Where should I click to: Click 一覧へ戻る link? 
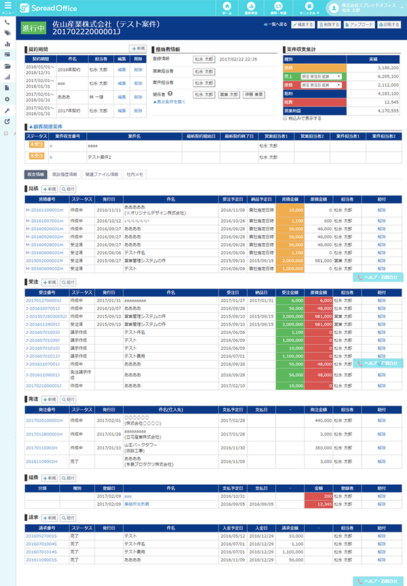[275, 24]
